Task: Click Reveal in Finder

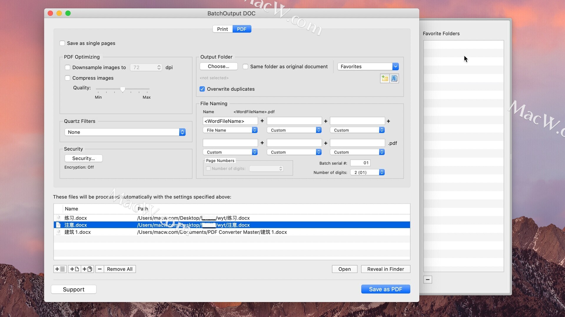Action: 385,269
